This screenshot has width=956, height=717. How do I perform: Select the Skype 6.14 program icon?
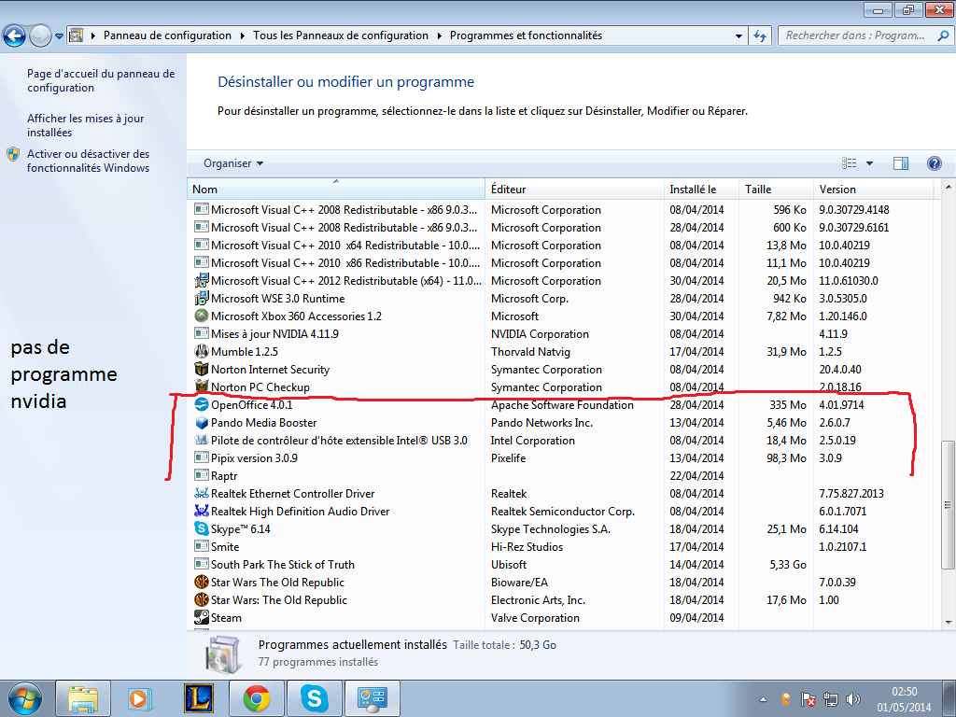pos(202,528)
